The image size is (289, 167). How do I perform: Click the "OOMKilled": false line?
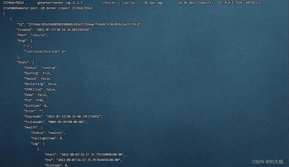(x=40, y=89)
